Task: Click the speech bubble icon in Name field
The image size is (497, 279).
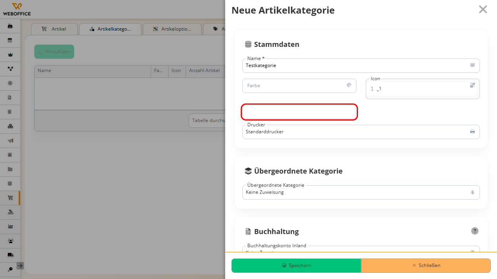Action: 473,65
